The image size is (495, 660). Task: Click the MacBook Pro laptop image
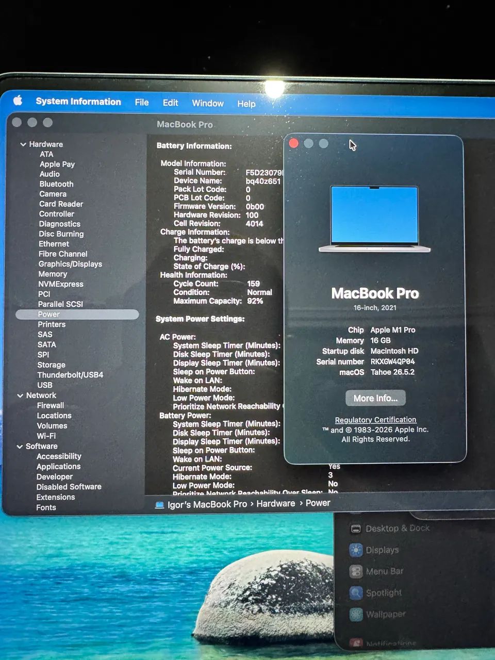[x=374, y=219]
